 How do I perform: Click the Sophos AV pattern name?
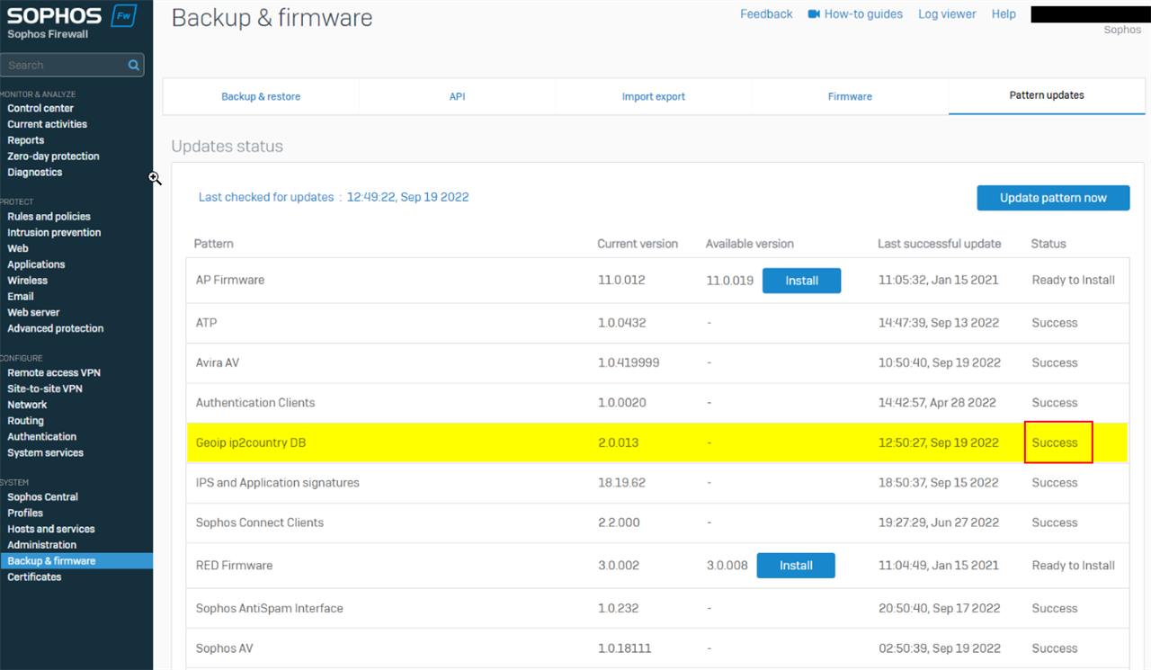click(224, 648)
